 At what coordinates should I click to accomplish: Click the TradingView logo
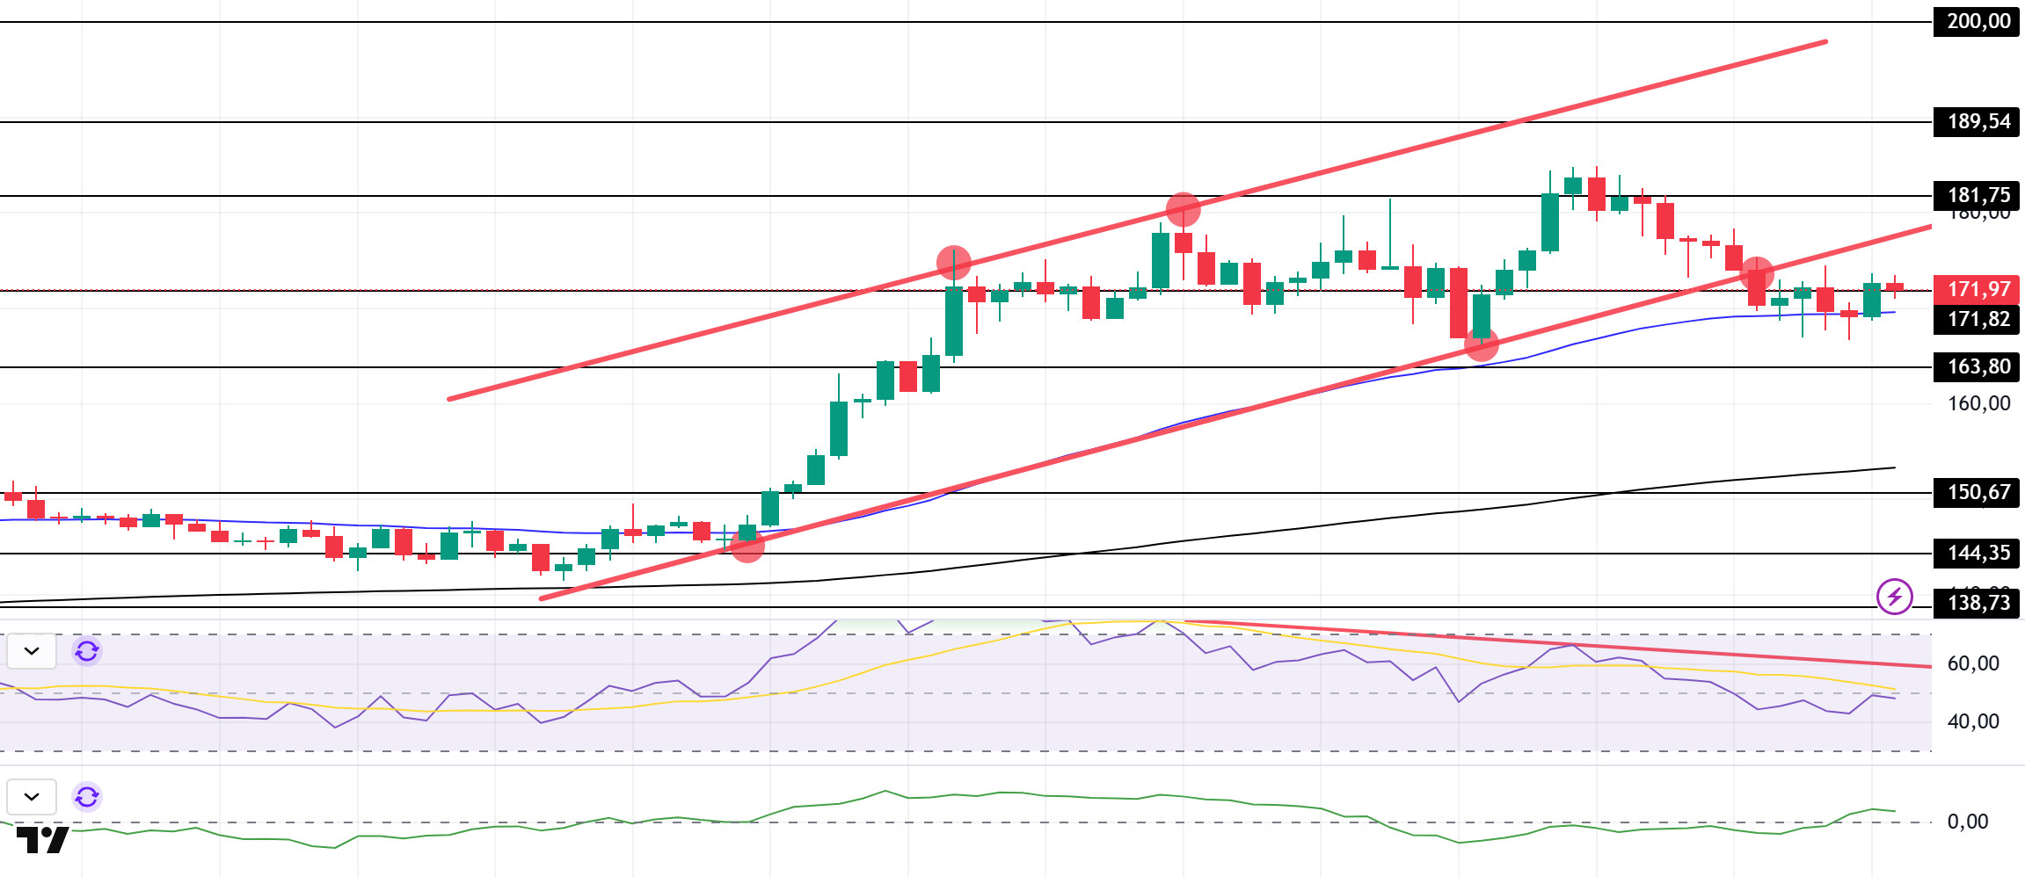click(x=42, y=840)
